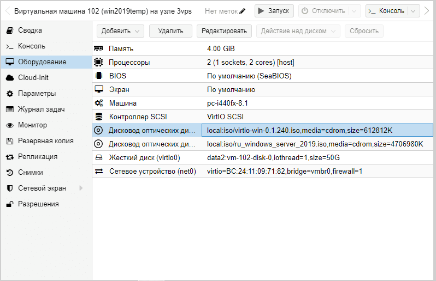This screenshot has height=281, width=436.
Task: Click the play triangle icon on the Запуск button
Action: (261, 11)
